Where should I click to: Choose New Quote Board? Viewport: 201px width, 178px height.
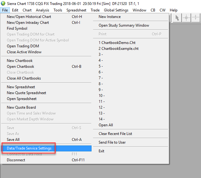(x=21, y=107)
